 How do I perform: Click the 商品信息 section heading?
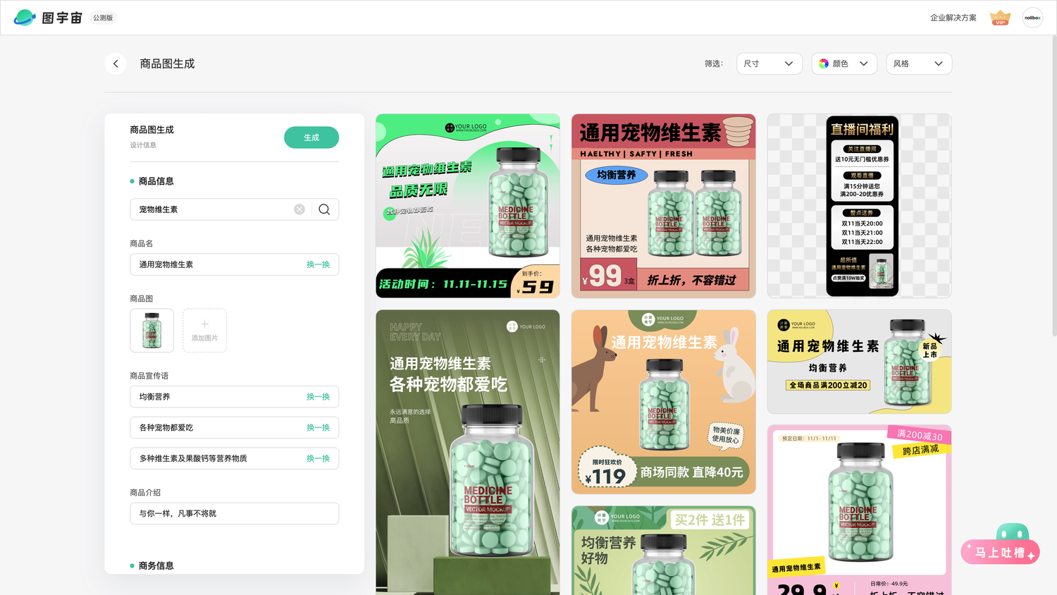pyautogui.click(x=156, y=181)
